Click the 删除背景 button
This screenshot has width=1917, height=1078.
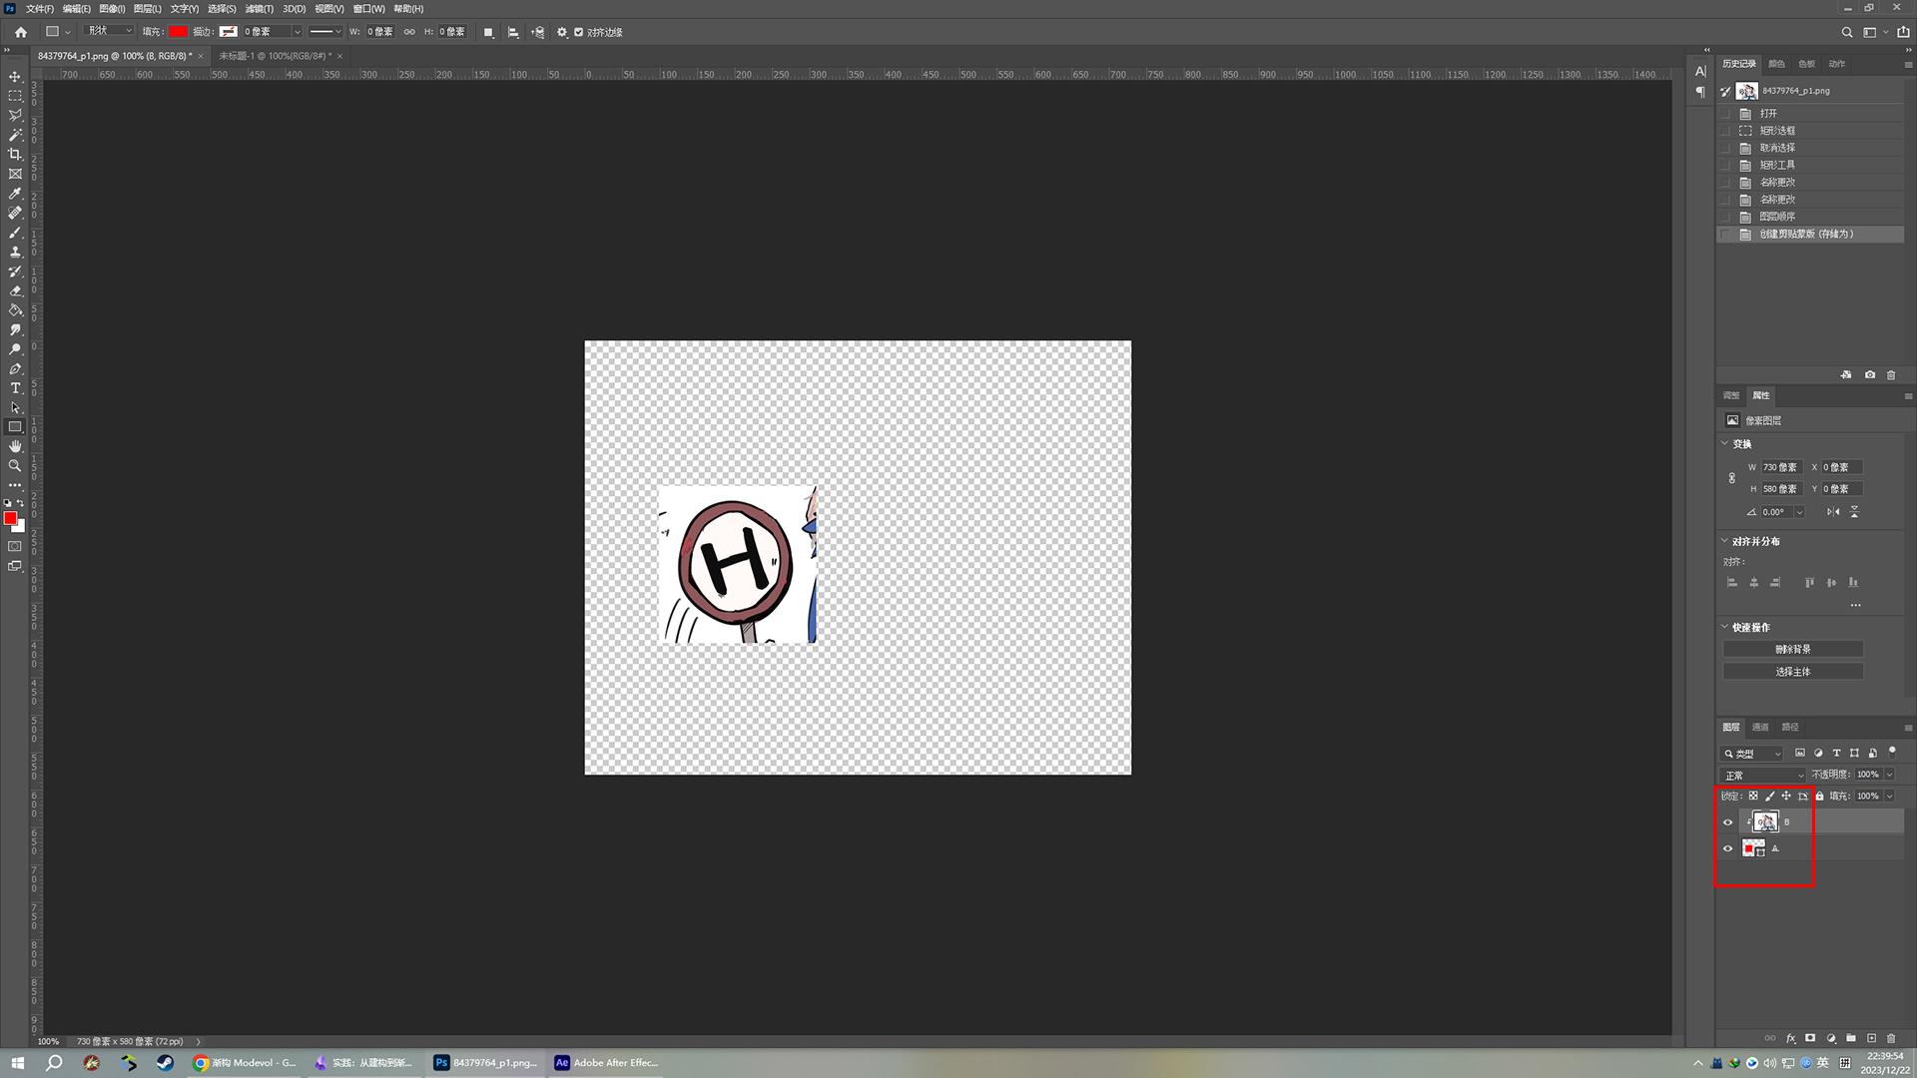[x=1792, y=649]
